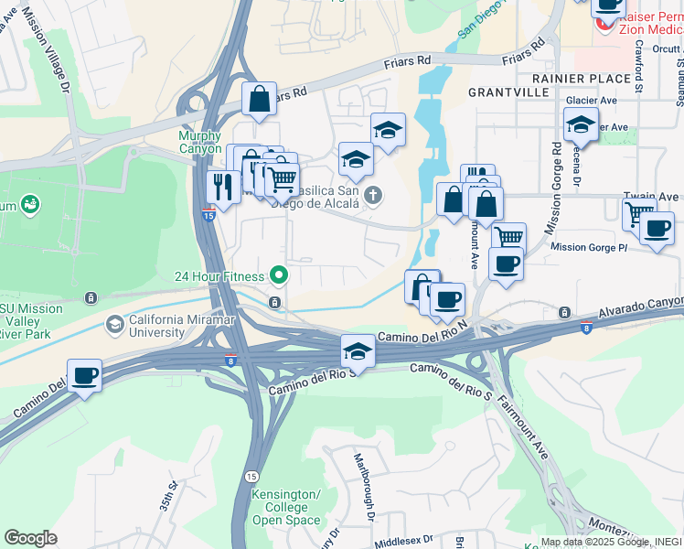Select the Kensington/College Open Space label

pos(286,507)
